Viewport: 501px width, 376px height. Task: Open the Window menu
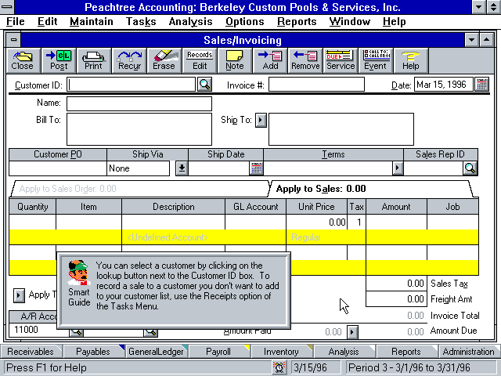pos(350,21)
